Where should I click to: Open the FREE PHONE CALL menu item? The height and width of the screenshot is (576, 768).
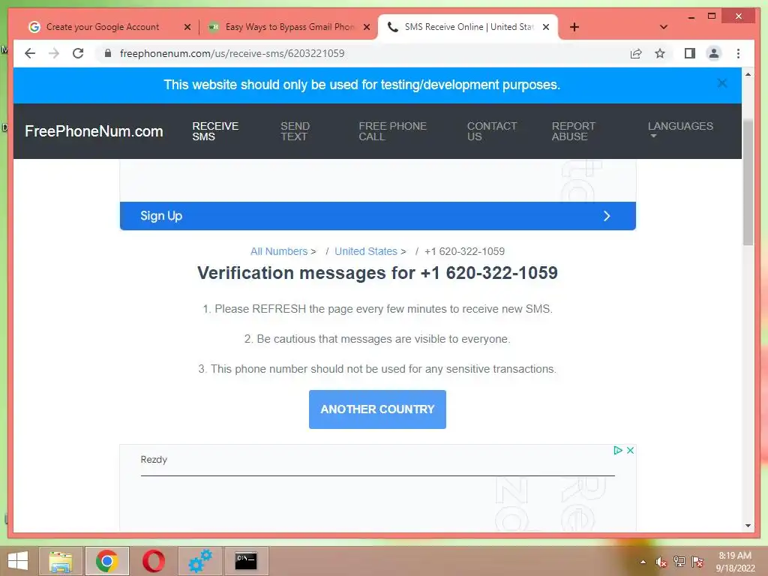[392, 131]
